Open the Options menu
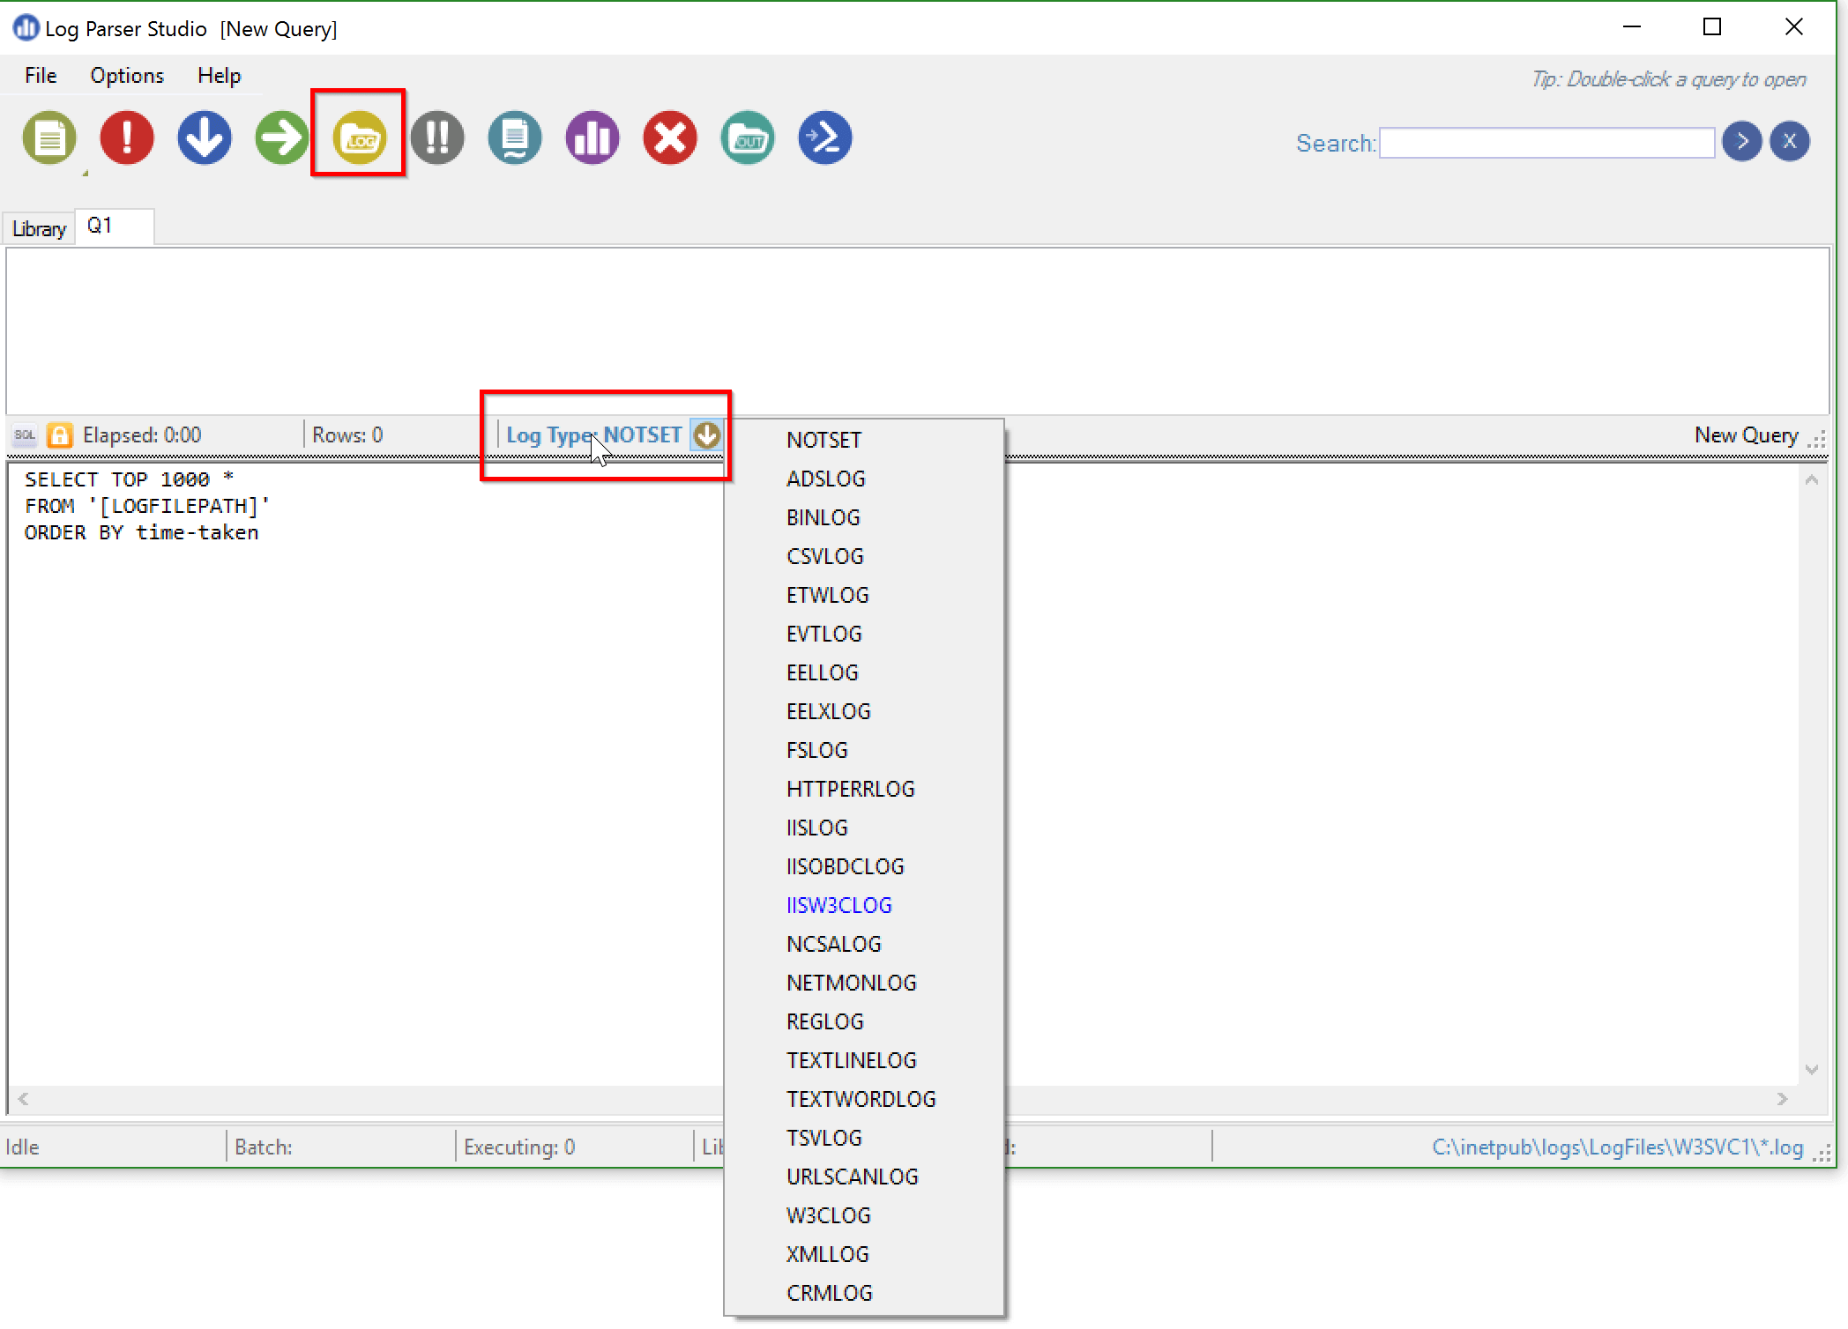Screen dimensions: 1848x1329 (x=127, y=76)
